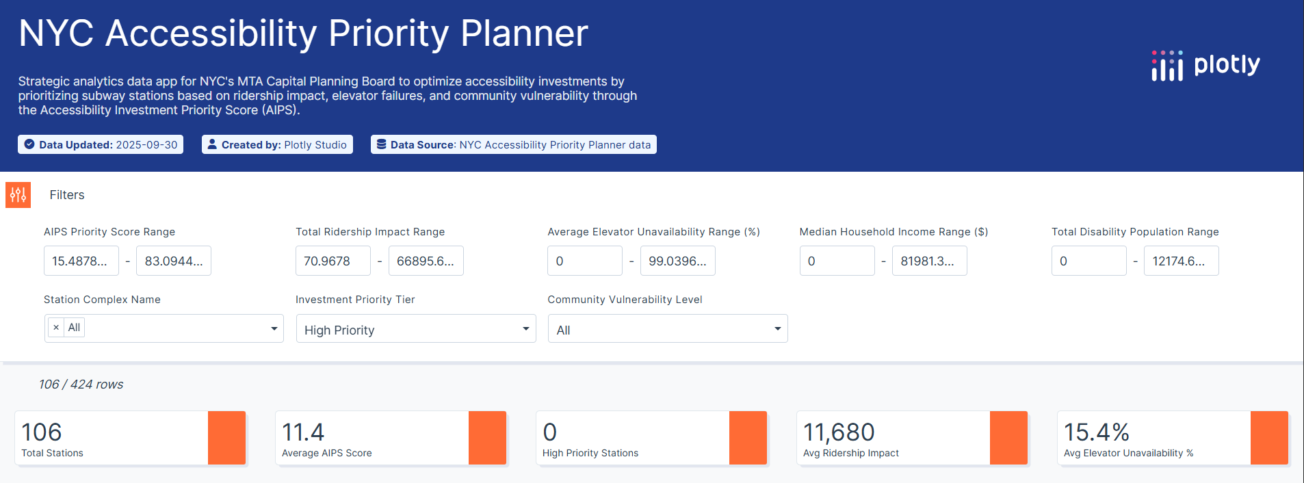Click the orange block on Total Stations card
Screen dimensions: 1304x483
(226, 438)
